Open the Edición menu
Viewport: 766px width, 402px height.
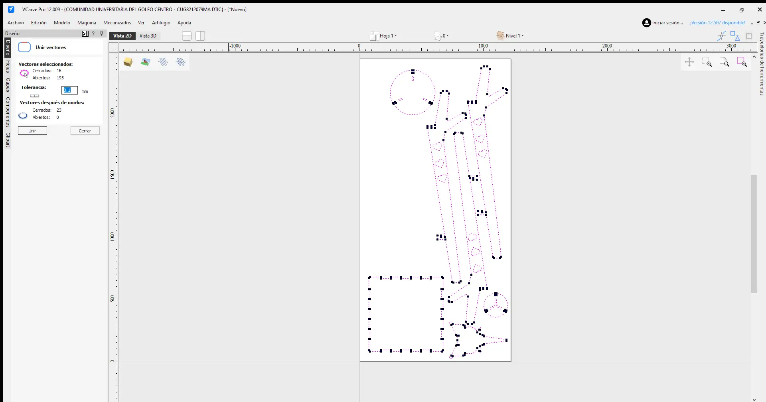tap(39, 23)
